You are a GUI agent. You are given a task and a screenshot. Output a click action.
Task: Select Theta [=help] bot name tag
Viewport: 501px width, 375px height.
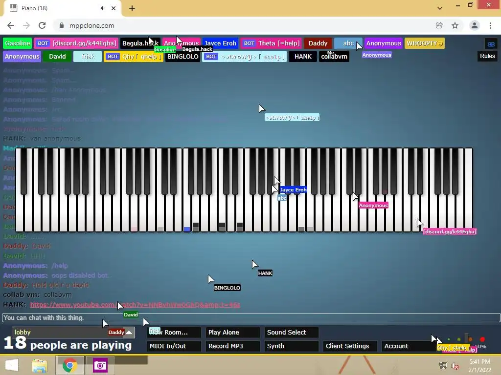(272, 43)
